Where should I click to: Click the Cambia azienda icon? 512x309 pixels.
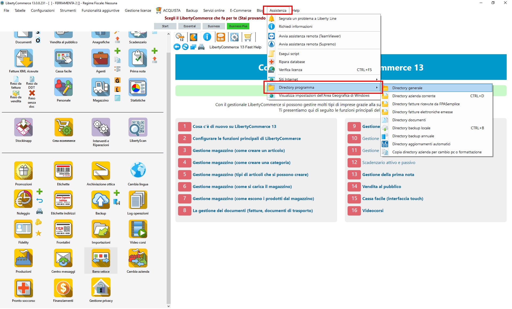pos(138,258)
